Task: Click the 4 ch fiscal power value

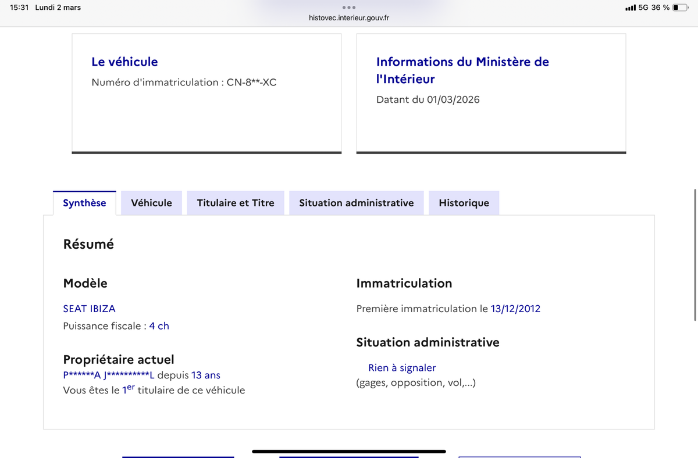Action: coord(159,326)
